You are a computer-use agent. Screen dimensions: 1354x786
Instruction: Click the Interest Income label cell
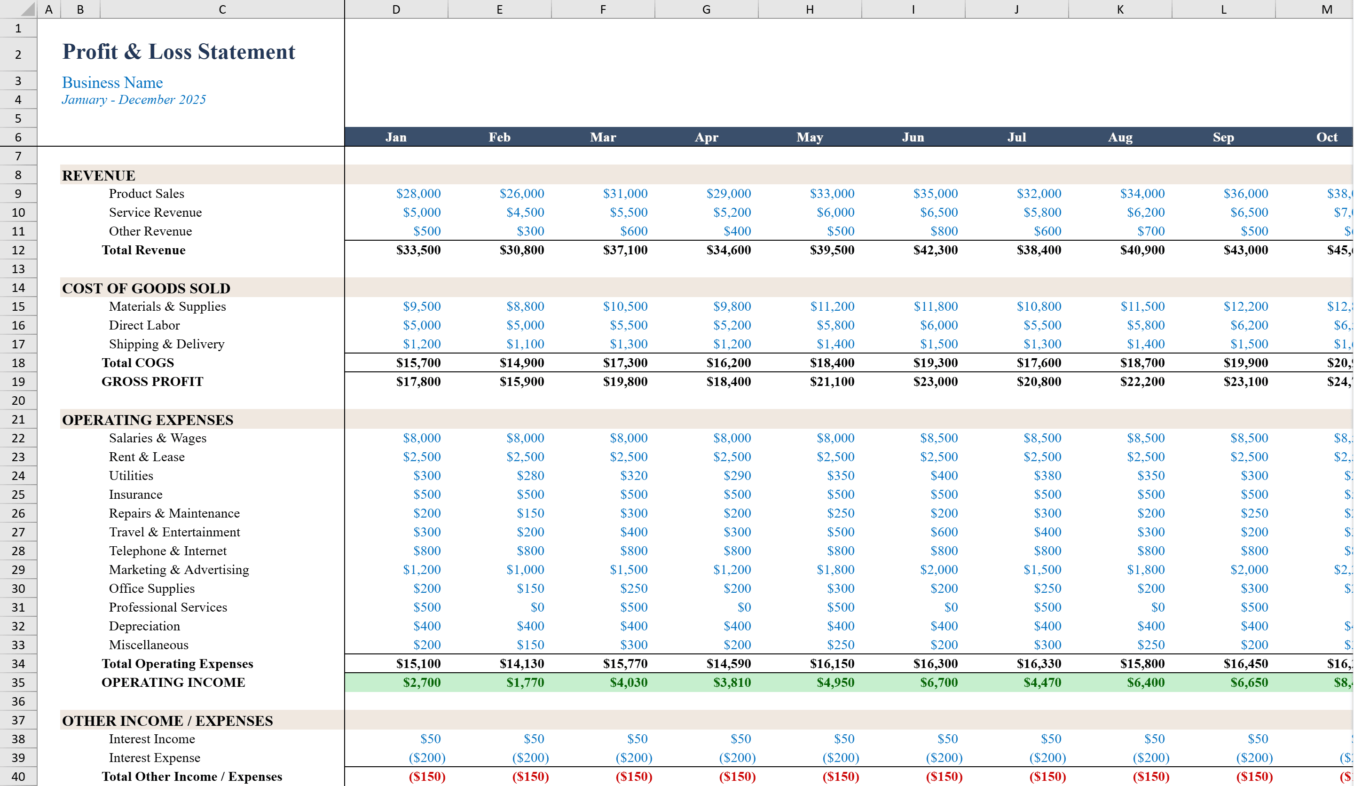point(152,739)
